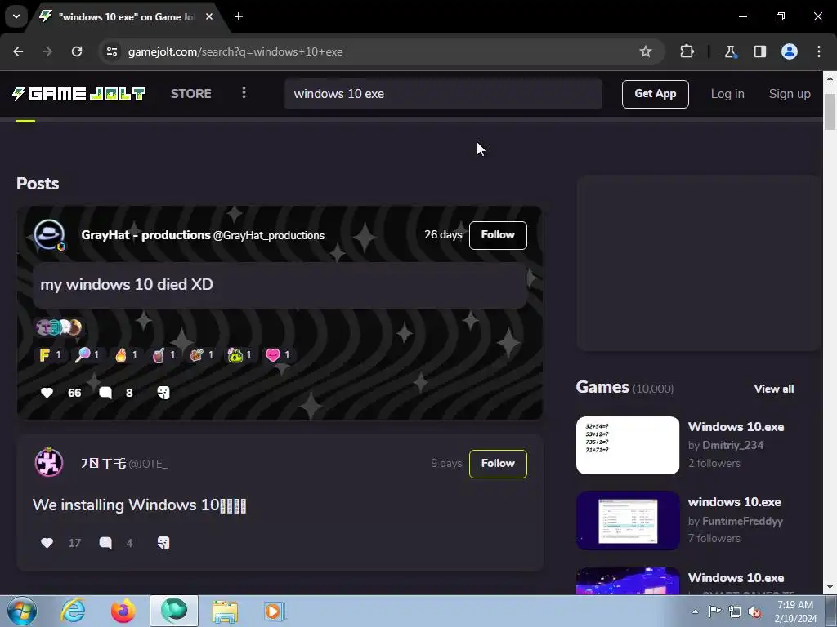Open the Dmitriy_234 author link
This screenshot has height=627, width=837.
click(x=733, y=445)
